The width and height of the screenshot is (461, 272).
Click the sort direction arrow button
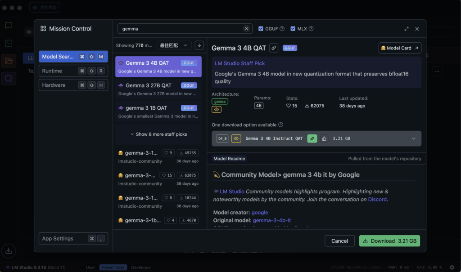coord(199,45)
